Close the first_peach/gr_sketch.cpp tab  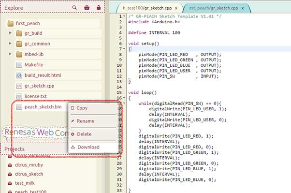(x=242, y=8)
